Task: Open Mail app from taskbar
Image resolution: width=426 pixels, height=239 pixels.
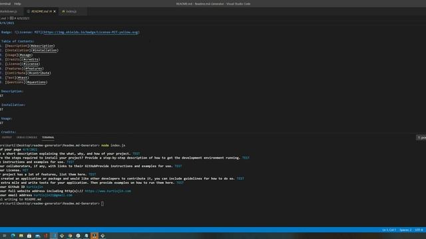Action: [37, 236]
